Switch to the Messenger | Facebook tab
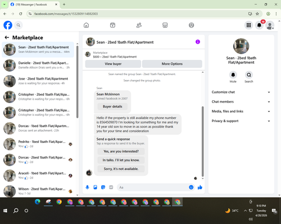 (x=34, y=4)
